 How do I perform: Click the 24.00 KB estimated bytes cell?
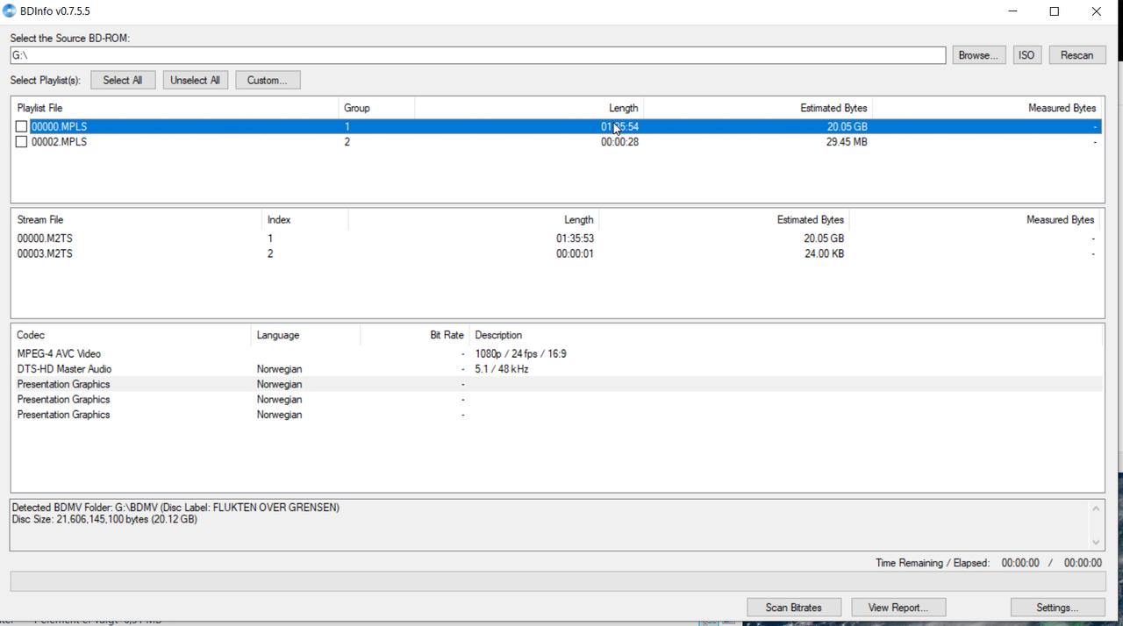click(x=824, y=254)
